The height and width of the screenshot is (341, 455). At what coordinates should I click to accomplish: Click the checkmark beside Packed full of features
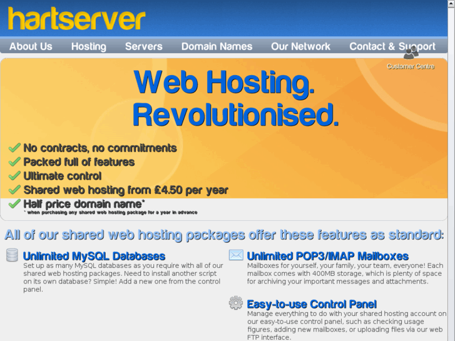coord(14,161)
